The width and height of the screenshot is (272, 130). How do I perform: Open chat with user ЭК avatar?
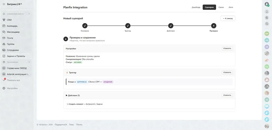[x=267, y=100]
